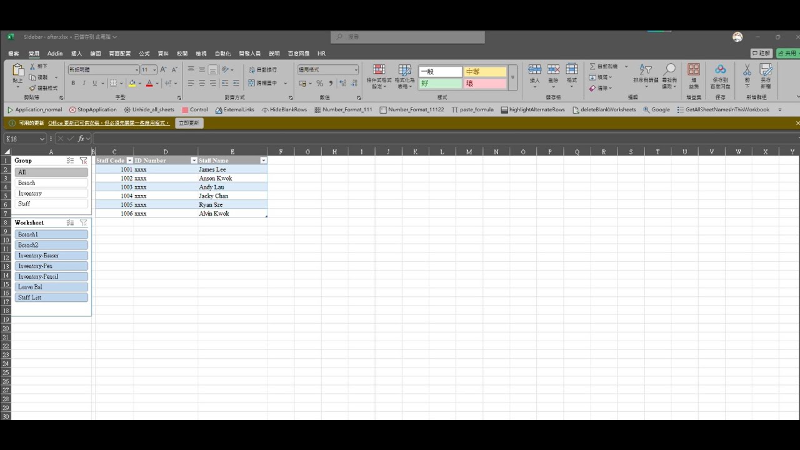800x450 pixels.
Task: Click the search box in title bar
Action: pos(408,37)
